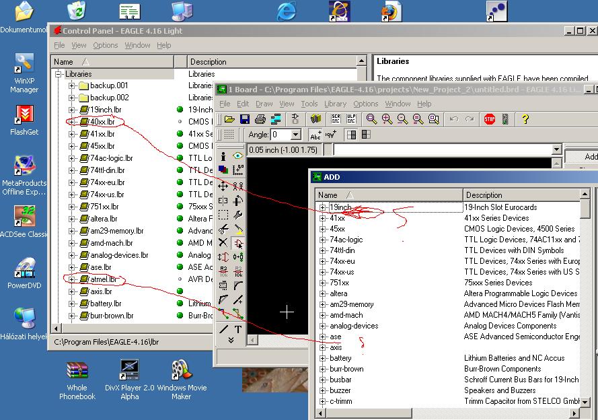Viewport: 598px width, 420px height.
Task: Open the Angle dropdown
Action: 295,135
